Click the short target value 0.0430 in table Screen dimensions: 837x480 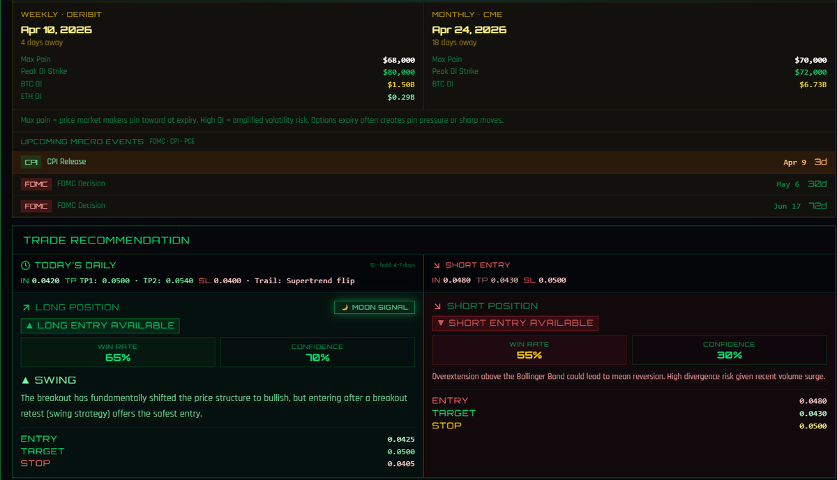[x=813, y=414]
